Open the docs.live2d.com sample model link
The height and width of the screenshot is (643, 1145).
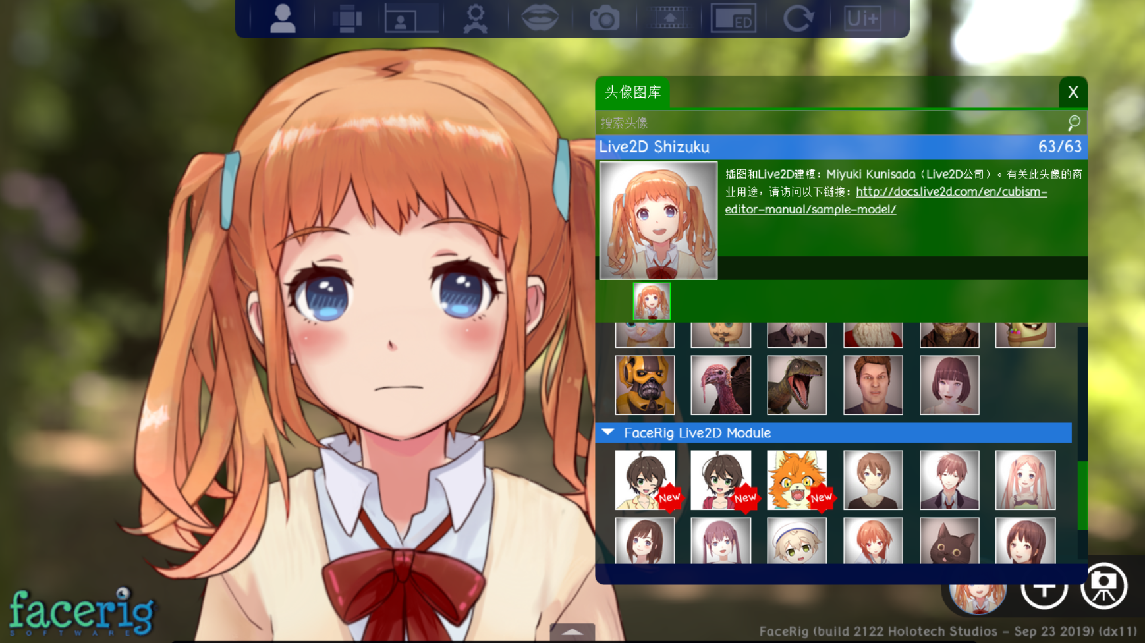coord(951,192)
